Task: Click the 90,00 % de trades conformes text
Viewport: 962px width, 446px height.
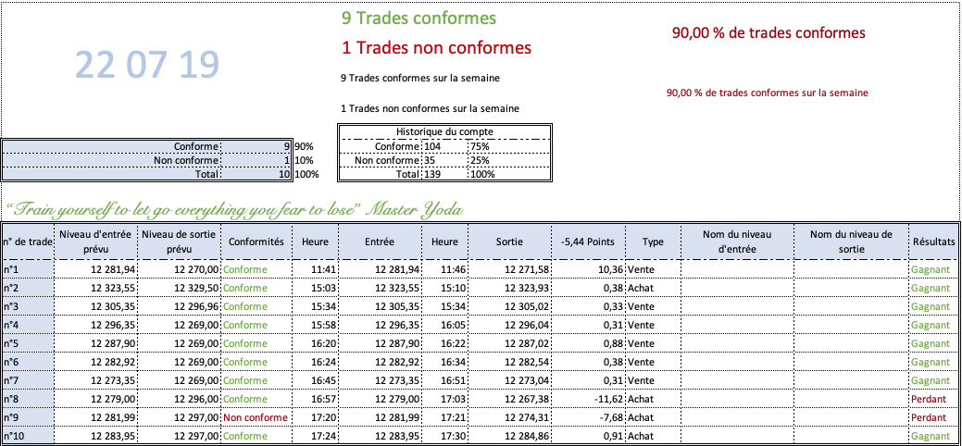Action: (x=768, y=33)
